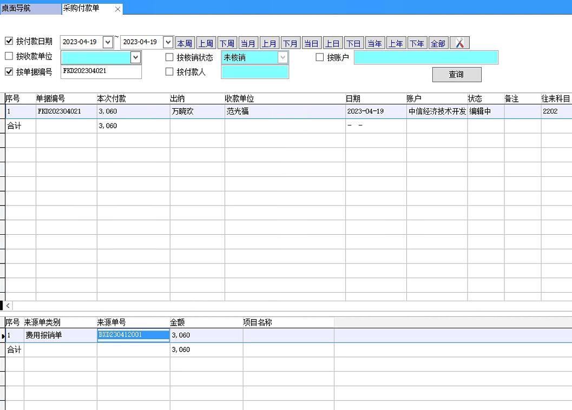Click the 单据编号 input field

pyautogui.click(x=101, y=71)
